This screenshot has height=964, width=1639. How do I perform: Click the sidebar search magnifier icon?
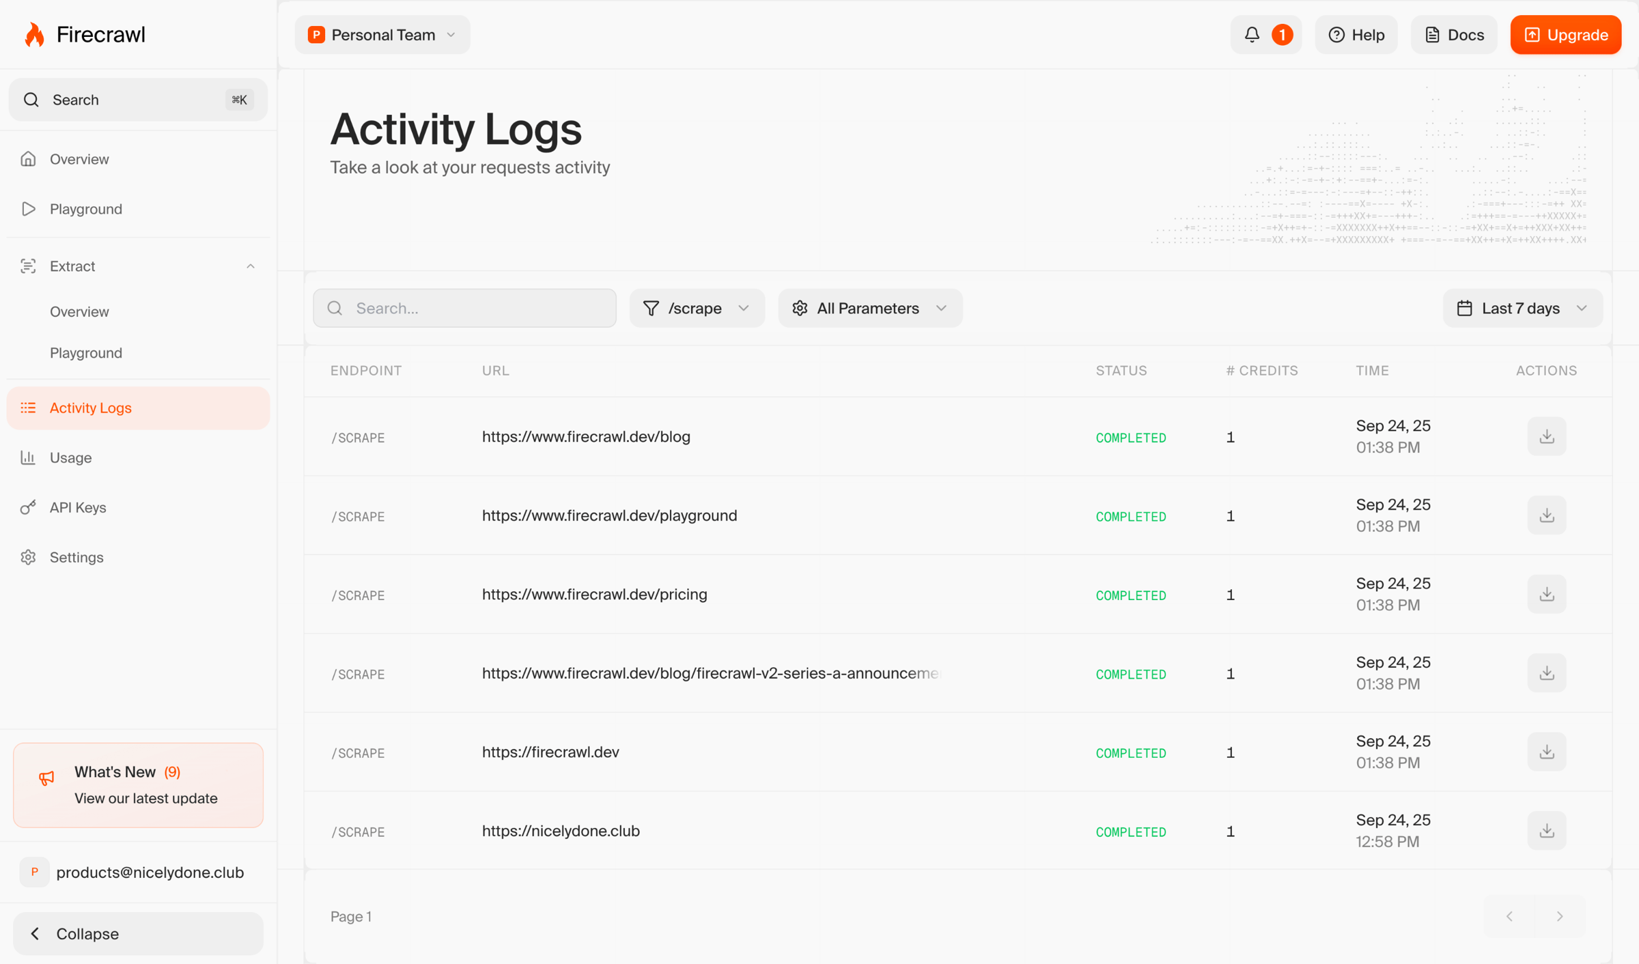pos(31,100)
